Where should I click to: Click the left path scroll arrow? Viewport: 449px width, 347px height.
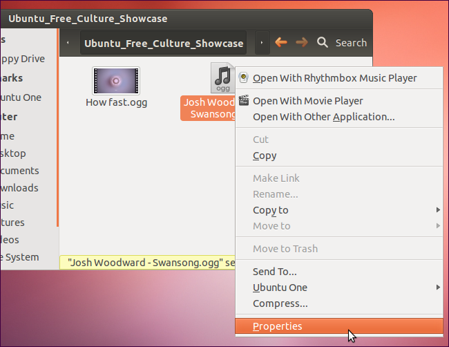pyautogui.click(x=68, y=43)
